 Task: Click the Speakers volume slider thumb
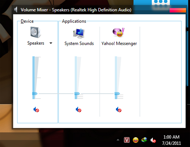pyautogui.click(x=35, y=94)
